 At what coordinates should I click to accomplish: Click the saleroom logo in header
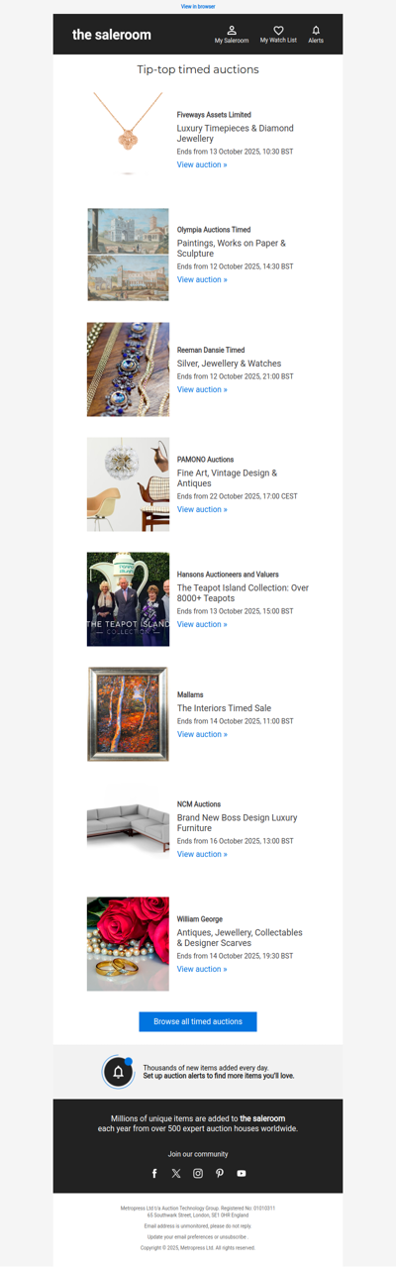(112, 35)
